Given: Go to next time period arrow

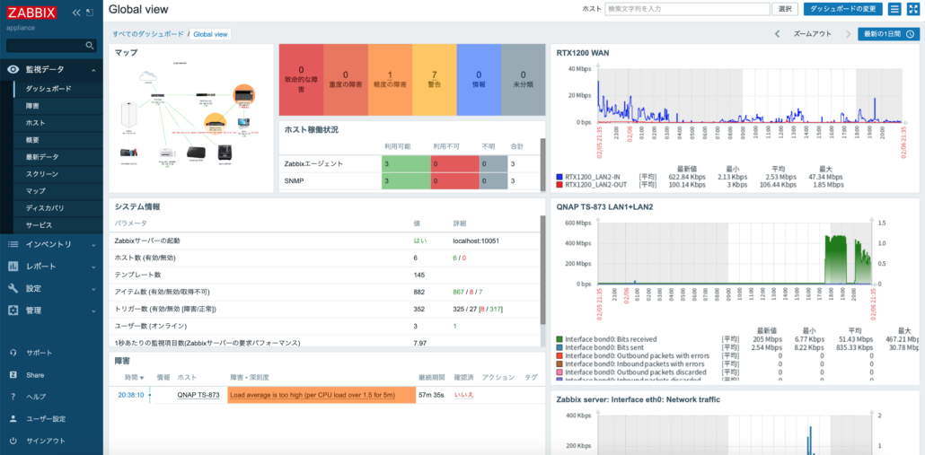Looking at the screenshot, I should point(849,34).
